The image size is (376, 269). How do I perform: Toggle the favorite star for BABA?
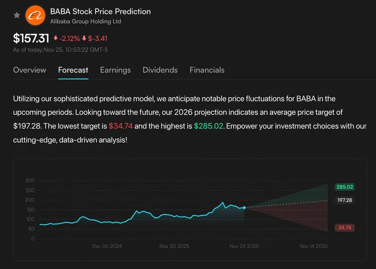[x=17, y=15]
